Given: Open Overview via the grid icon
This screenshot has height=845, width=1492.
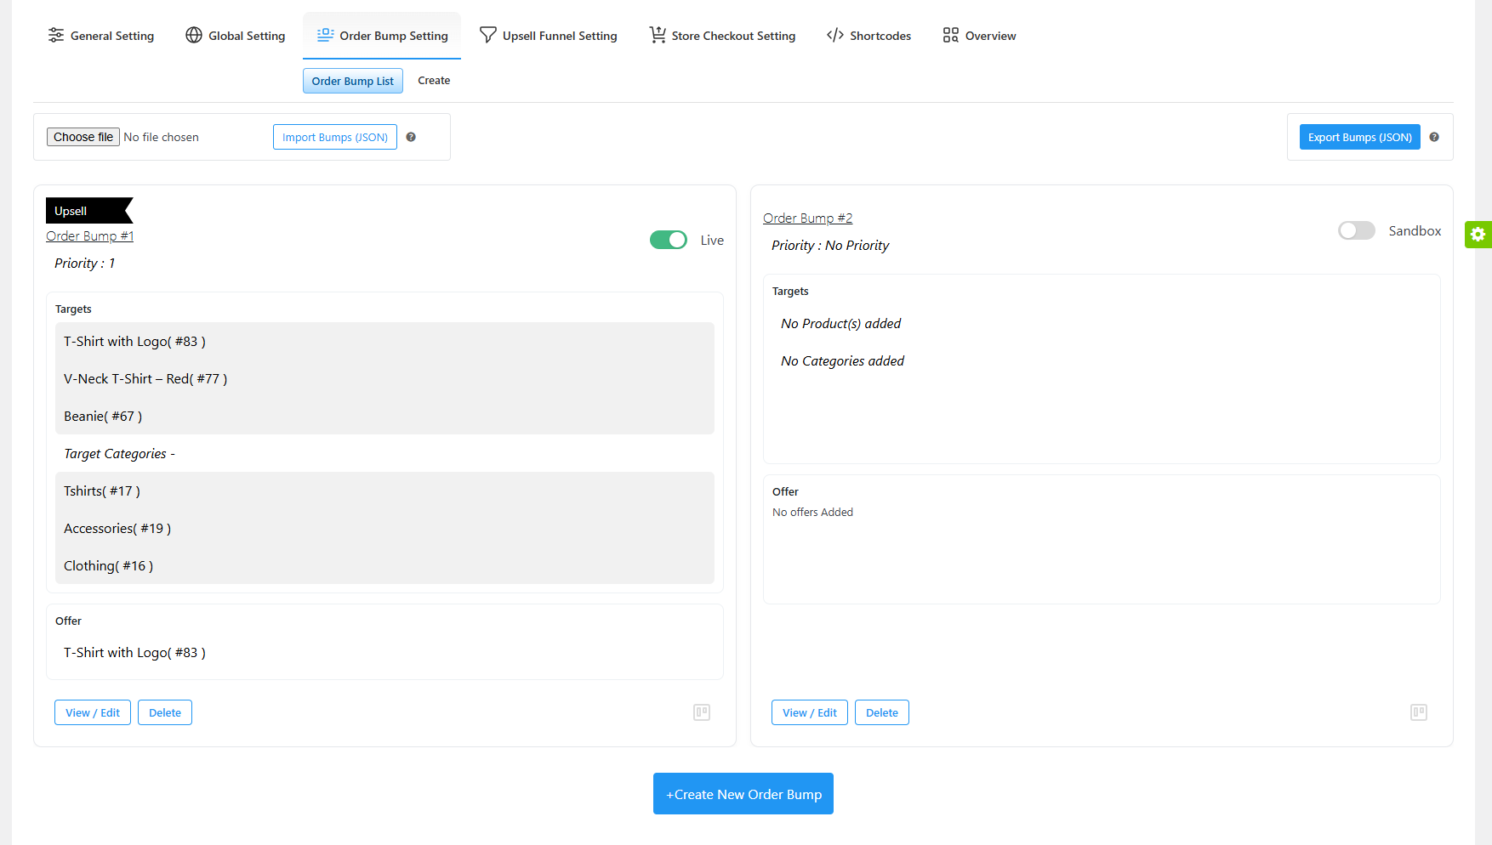Looking at the screenshot, I should tap(950, 35).
